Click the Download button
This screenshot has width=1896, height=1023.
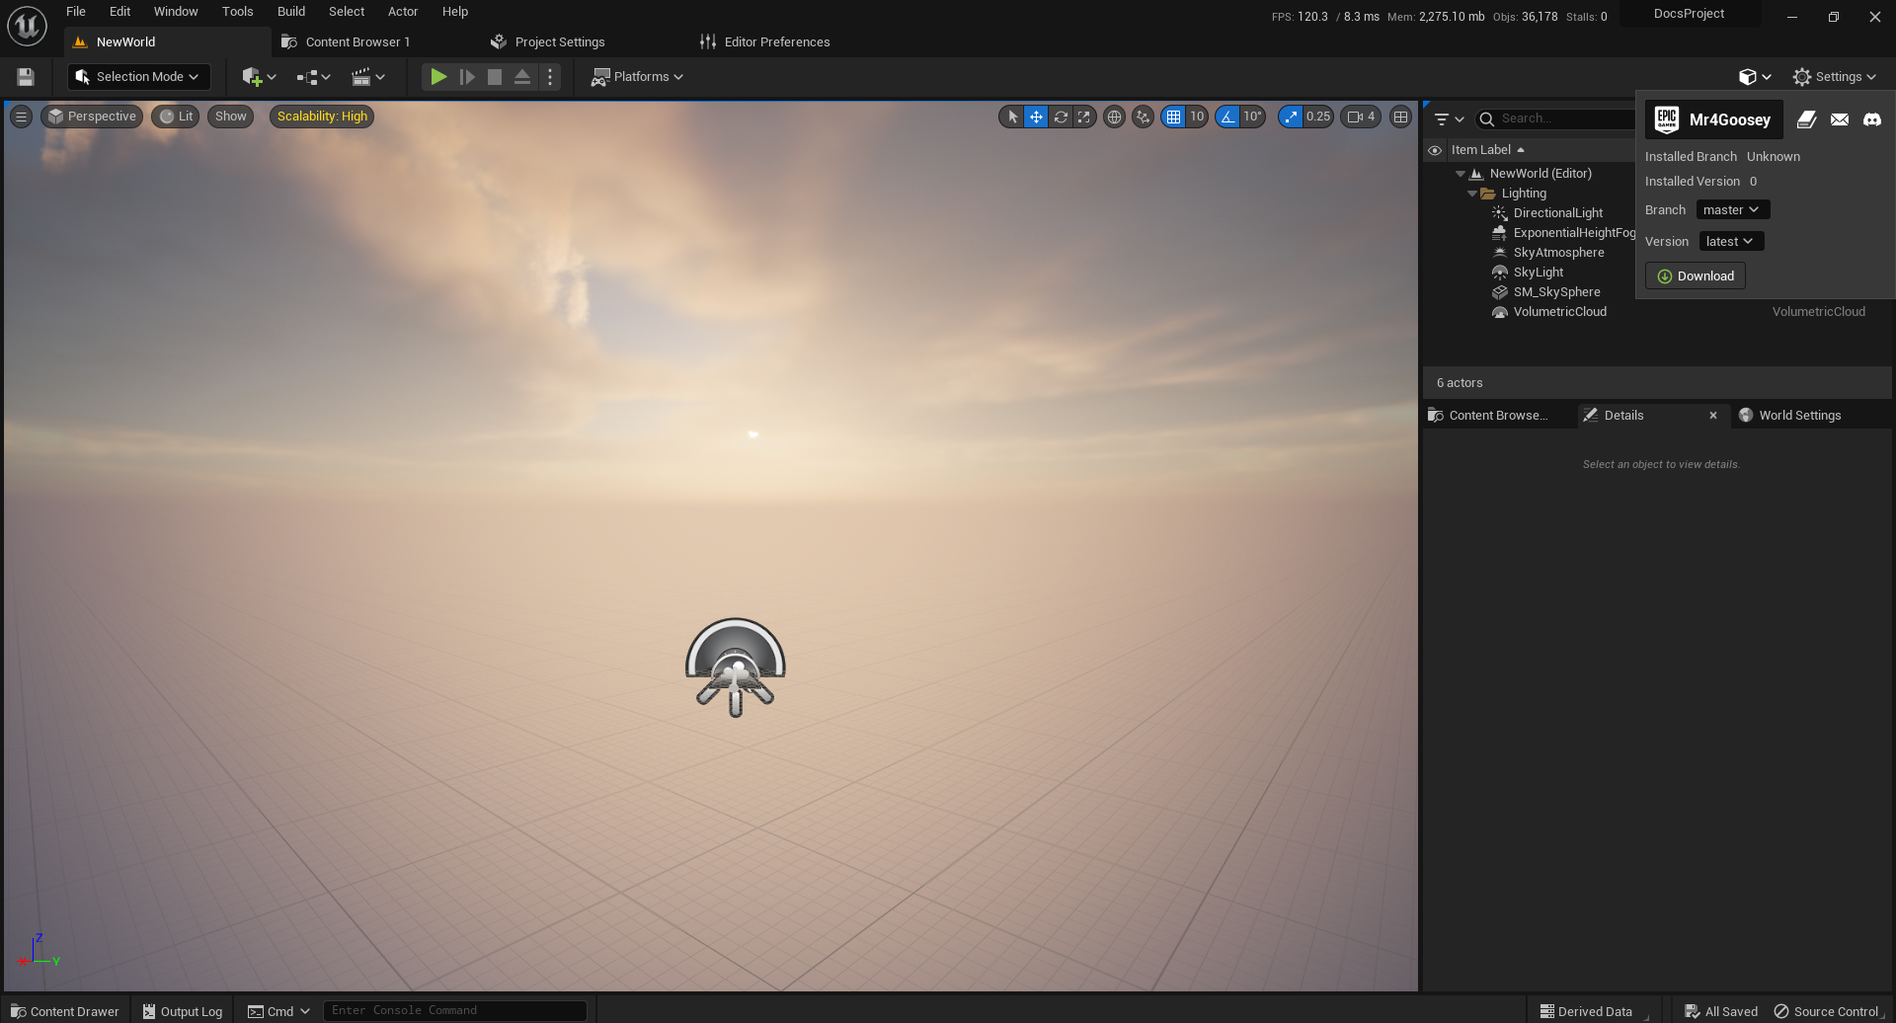(1695, 275)
